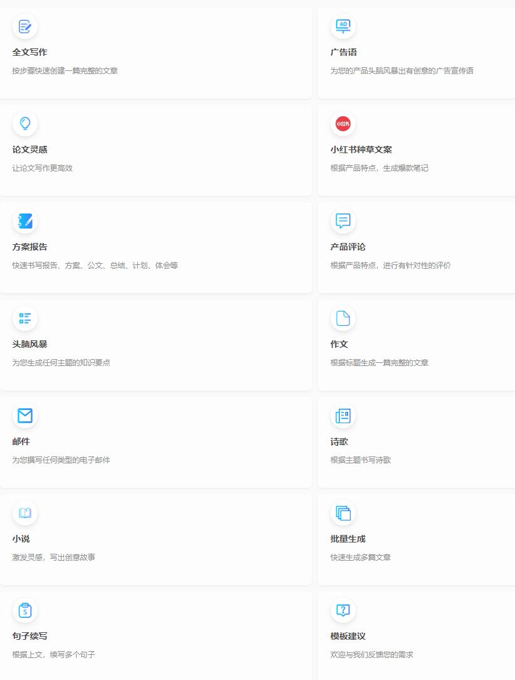Open 论文灵感 via the lightbulb icon
The width and height of the screenshot is (515, 680).
(x=25, y=124)
